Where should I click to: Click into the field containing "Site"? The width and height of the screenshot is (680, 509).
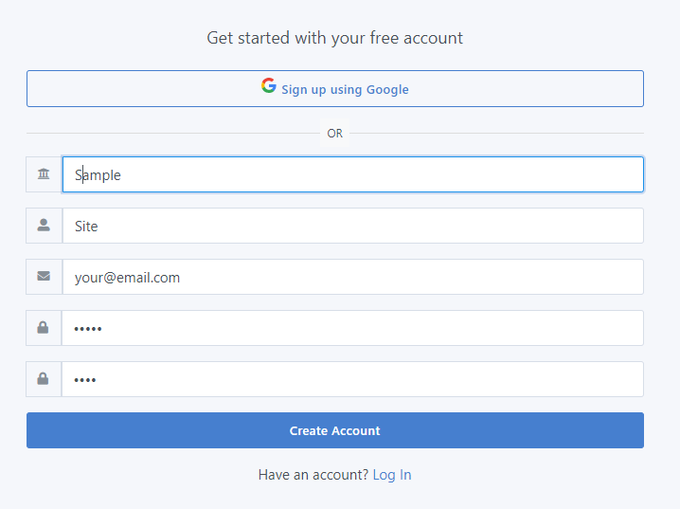click(x=352, y=226)
